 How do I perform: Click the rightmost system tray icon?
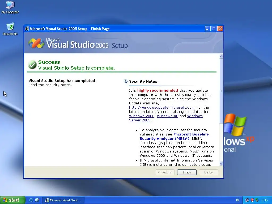click(257, 200)
